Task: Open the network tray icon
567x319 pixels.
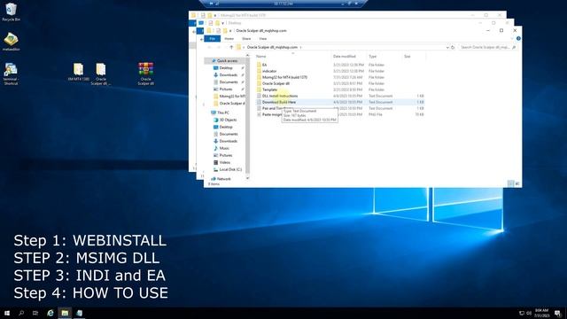Action: click(x=522, y=313)
